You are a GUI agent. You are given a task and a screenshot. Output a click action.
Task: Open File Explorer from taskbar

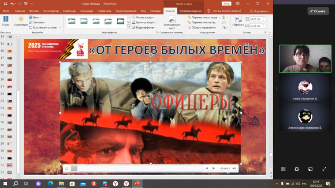(x=61, y=184)
